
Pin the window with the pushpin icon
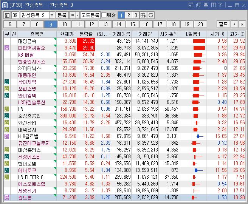206,5
